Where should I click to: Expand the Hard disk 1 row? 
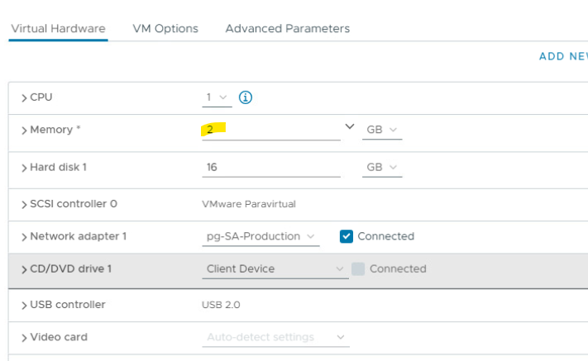coord(25,167)
